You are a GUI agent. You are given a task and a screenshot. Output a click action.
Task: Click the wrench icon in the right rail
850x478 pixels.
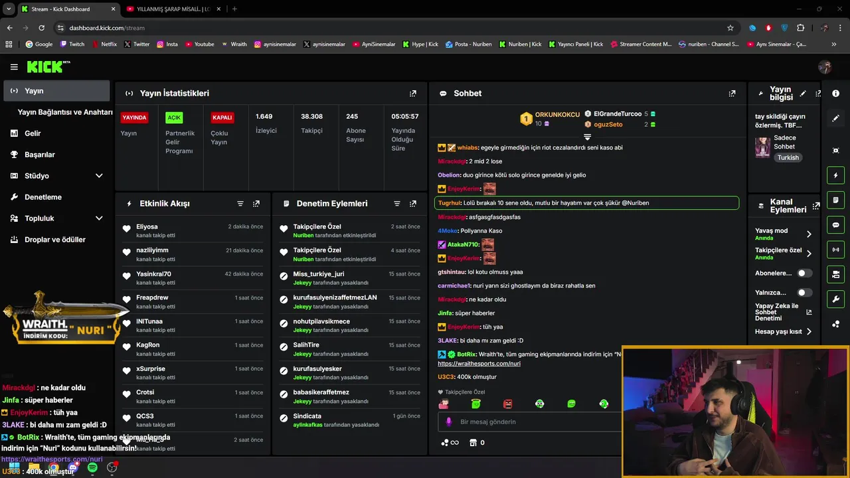pos(836,299)
